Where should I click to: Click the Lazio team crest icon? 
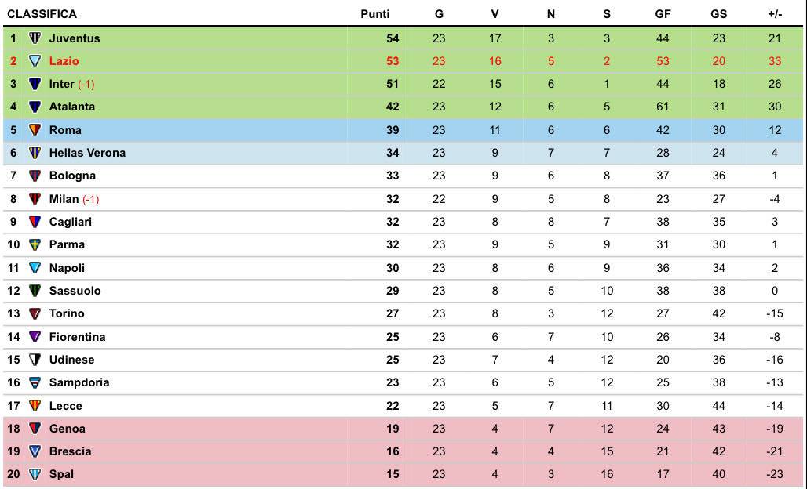tap(35, 61)
